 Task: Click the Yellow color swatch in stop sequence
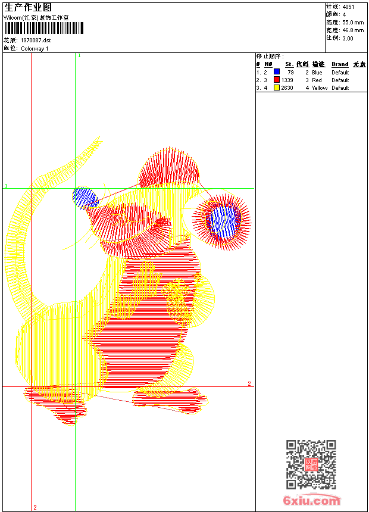tap(277, 88)
